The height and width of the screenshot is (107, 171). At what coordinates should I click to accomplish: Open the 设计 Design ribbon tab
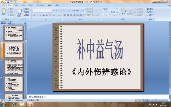point(24,5)
